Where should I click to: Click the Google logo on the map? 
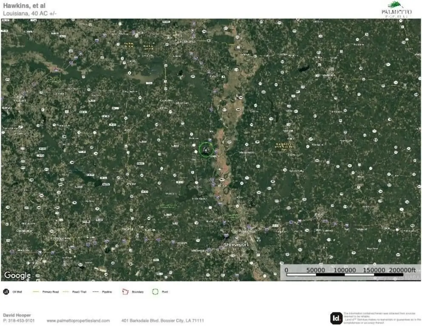tap(17, 275)
